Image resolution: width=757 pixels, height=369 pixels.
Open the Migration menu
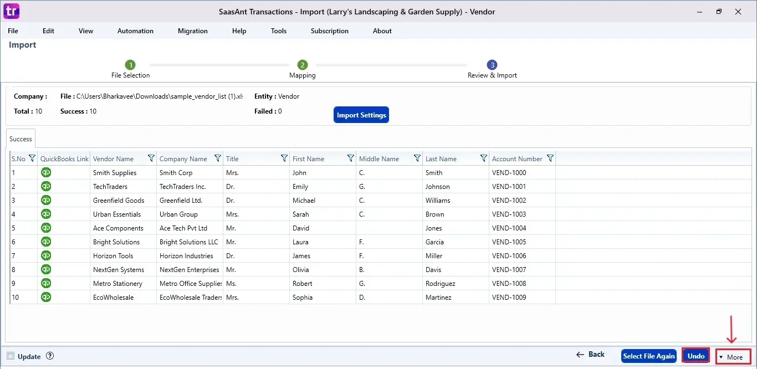(x=193, y=31)
